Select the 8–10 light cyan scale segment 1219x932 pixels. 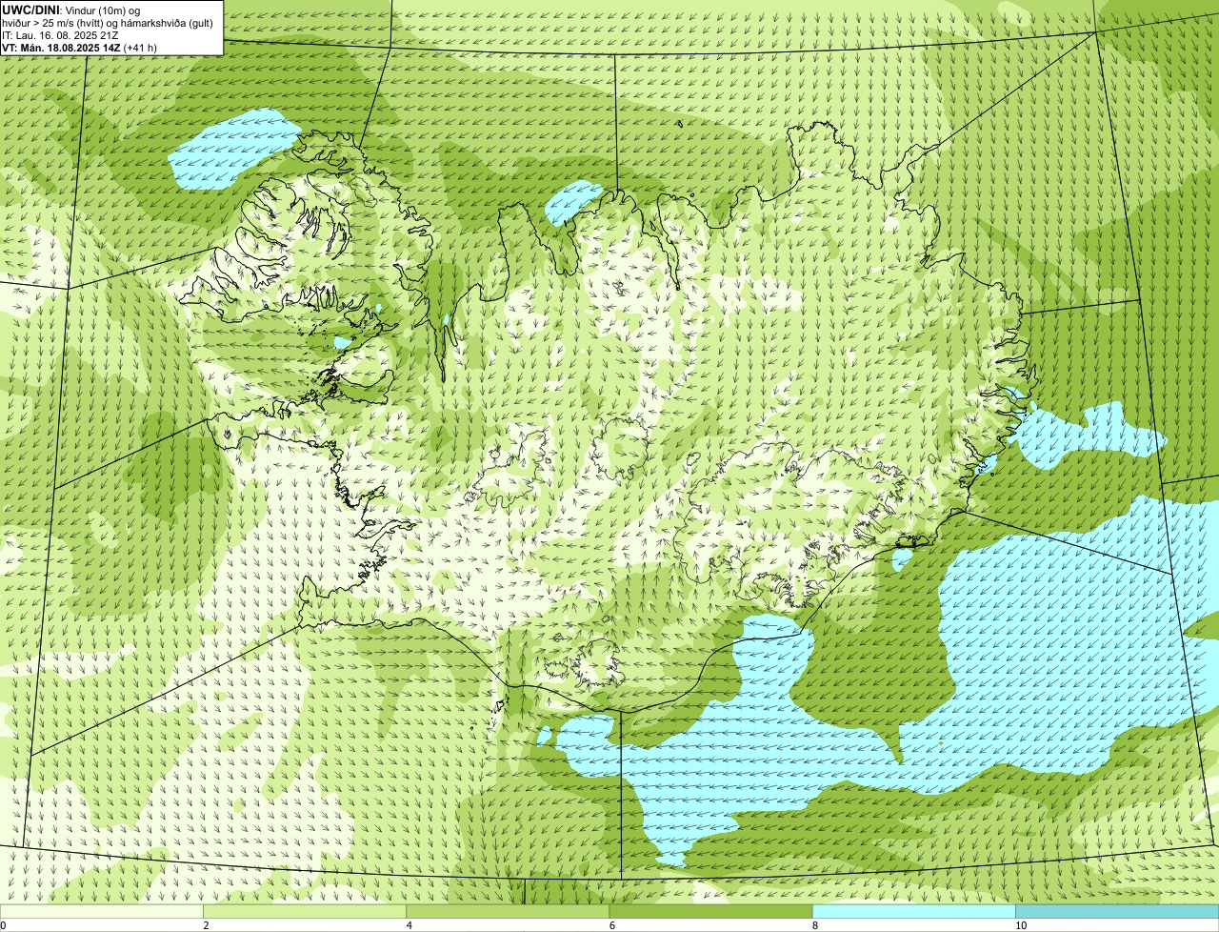(913, 911)
